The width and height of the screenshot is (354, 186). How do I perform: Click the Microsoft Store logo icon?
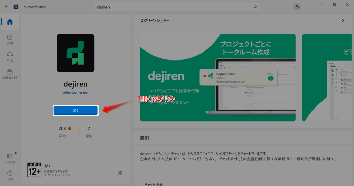[16, 7]
